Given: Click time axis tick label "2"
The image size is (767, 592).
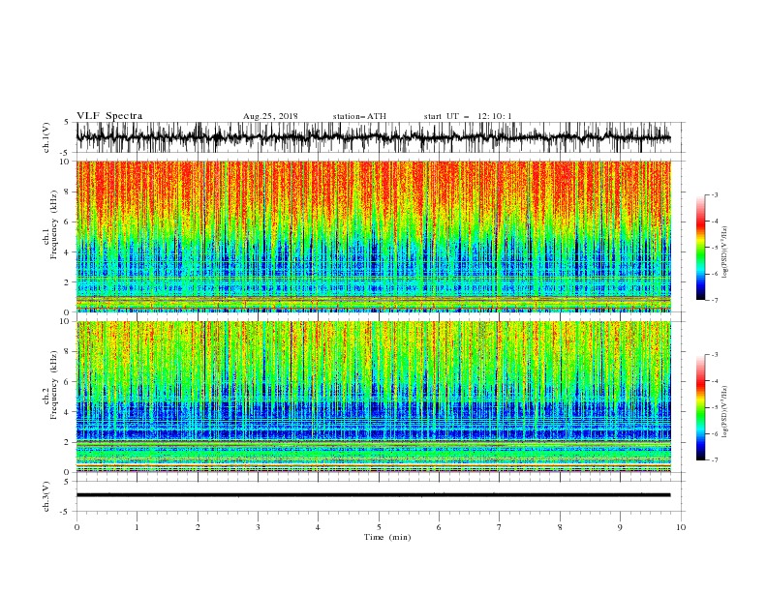Looking at the screenshot, I should (198, 527).
